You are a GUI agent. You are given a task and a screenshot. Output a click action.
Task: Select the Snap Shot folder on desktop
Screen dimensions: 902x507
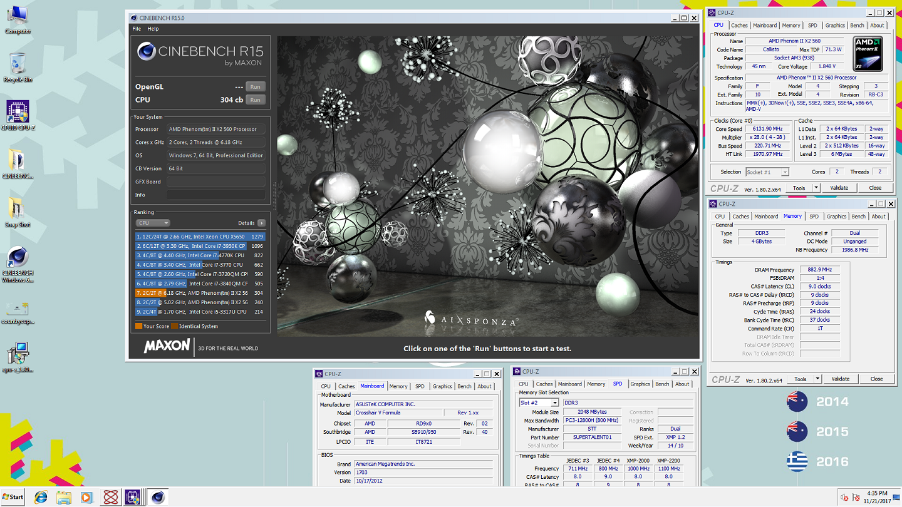point(17,212)
